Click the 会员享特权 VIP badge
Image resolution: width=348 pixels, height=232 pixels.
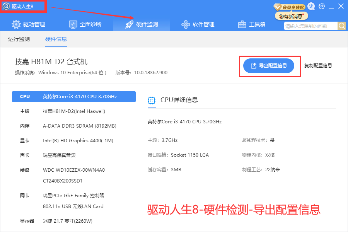click(x=289, y=7)
